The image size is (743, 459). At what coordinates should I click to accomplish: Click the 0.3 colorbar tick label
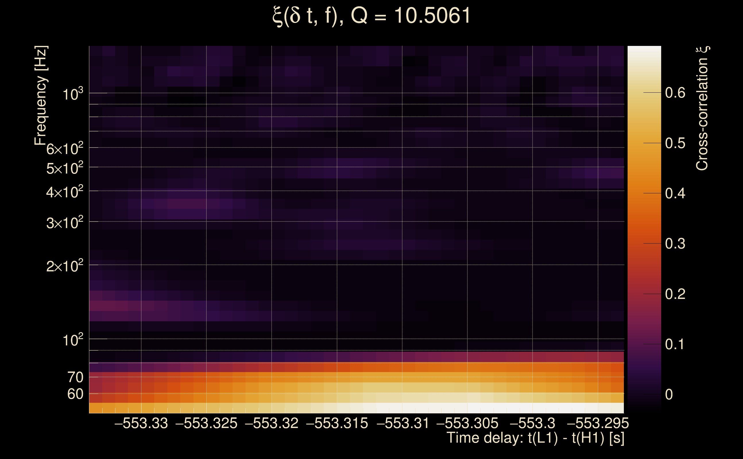coord(675,244)
